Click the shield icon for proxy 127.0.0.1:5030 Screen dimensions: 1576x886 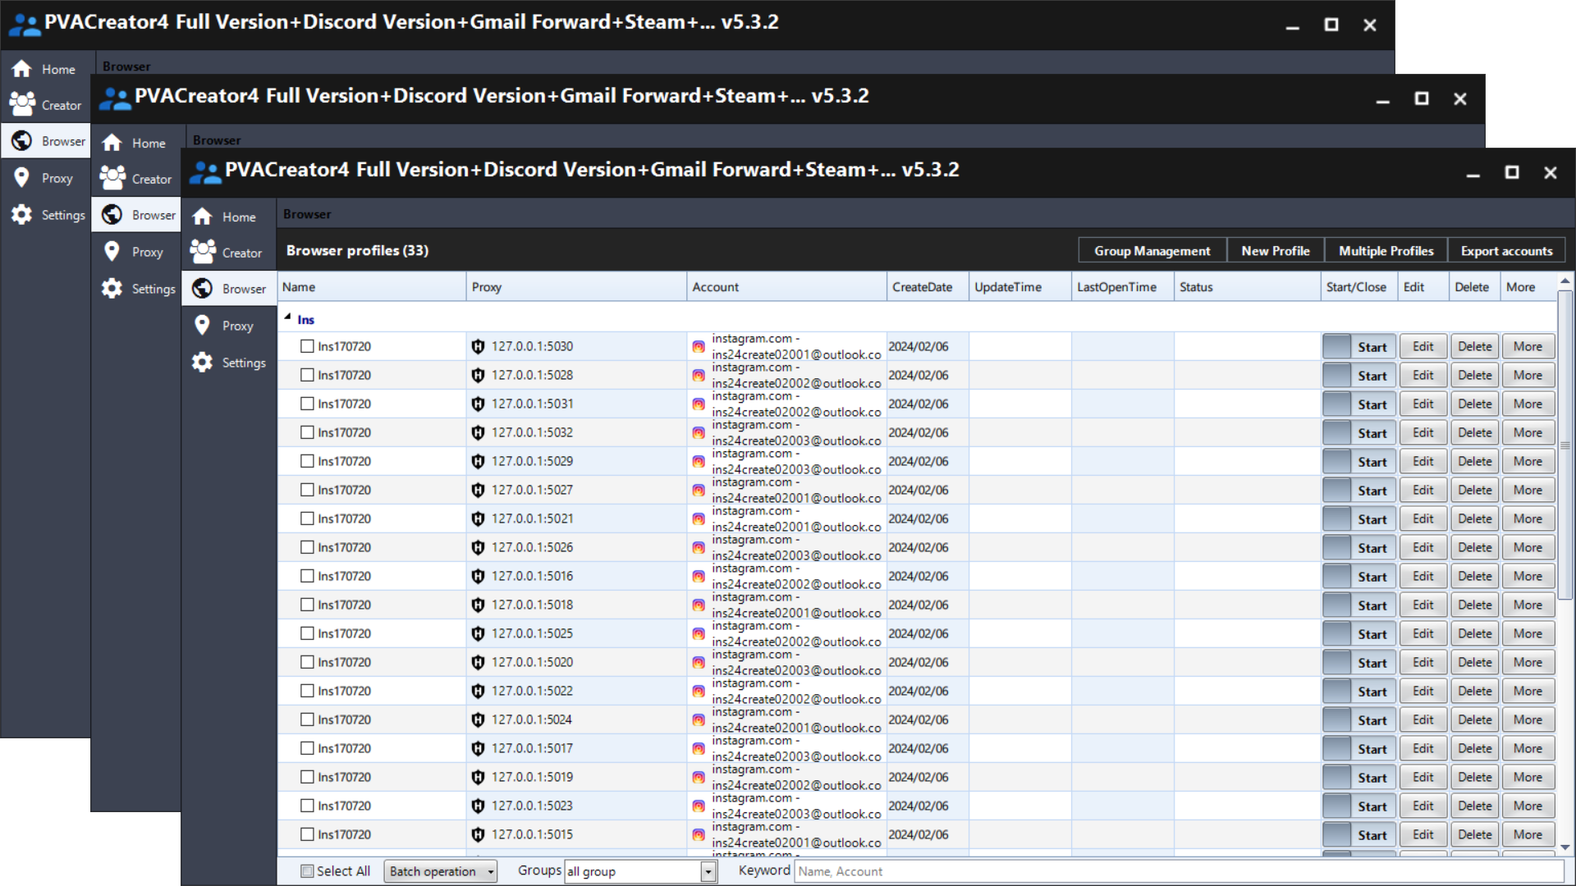tap(478, 347)
